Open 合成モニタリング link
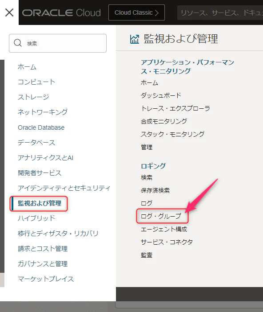Viewport: 263px width, 312px height. (164, 121)
